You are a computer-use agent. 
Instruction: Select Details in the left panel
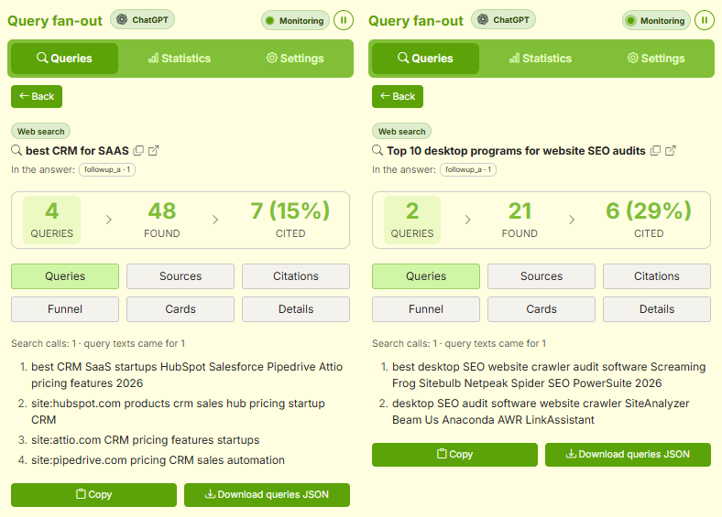click(x=296, y=309)
